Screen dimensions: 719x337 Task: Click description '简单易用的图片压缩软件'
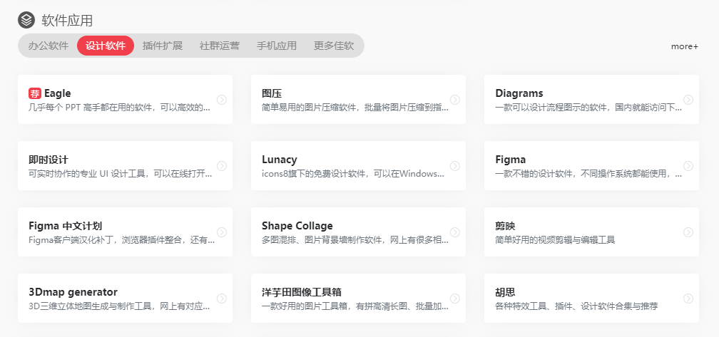311,108
